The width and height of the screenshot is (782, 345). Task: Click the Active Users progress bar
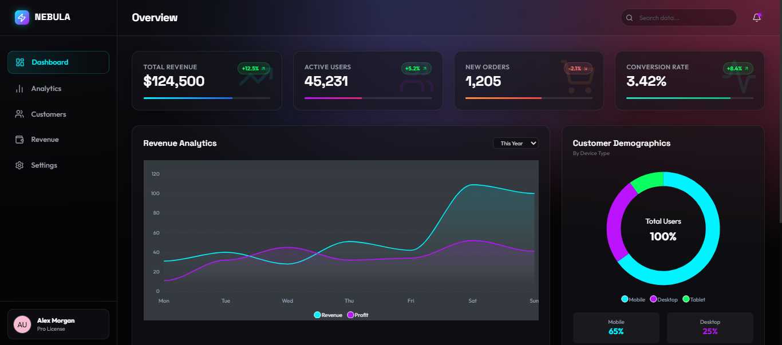[368, 98]
